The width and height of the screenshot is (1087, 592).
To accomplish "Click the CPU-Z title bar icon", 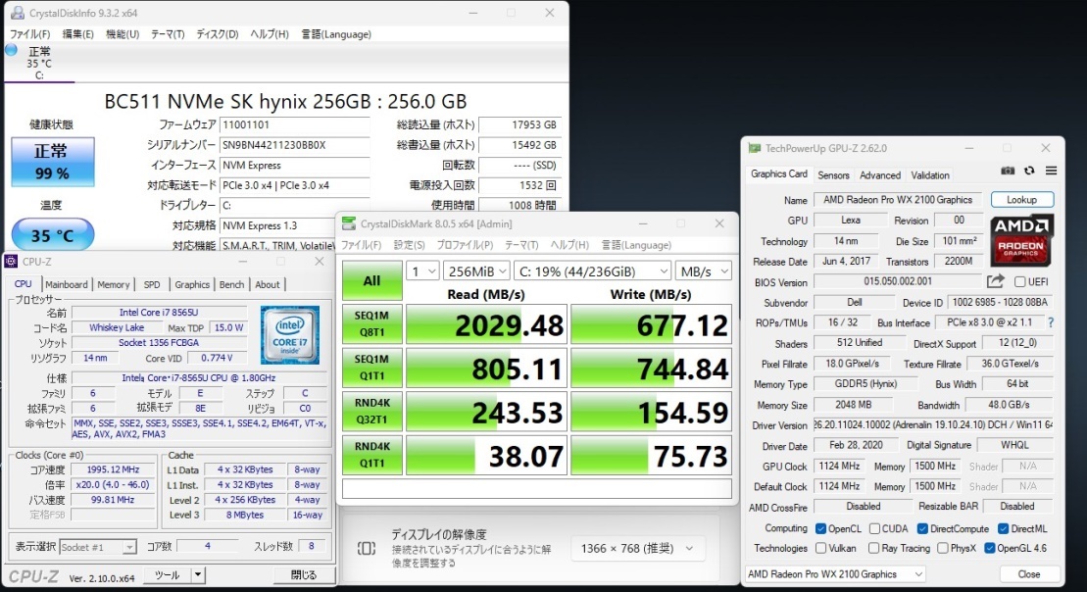I will tap(11, 262).
